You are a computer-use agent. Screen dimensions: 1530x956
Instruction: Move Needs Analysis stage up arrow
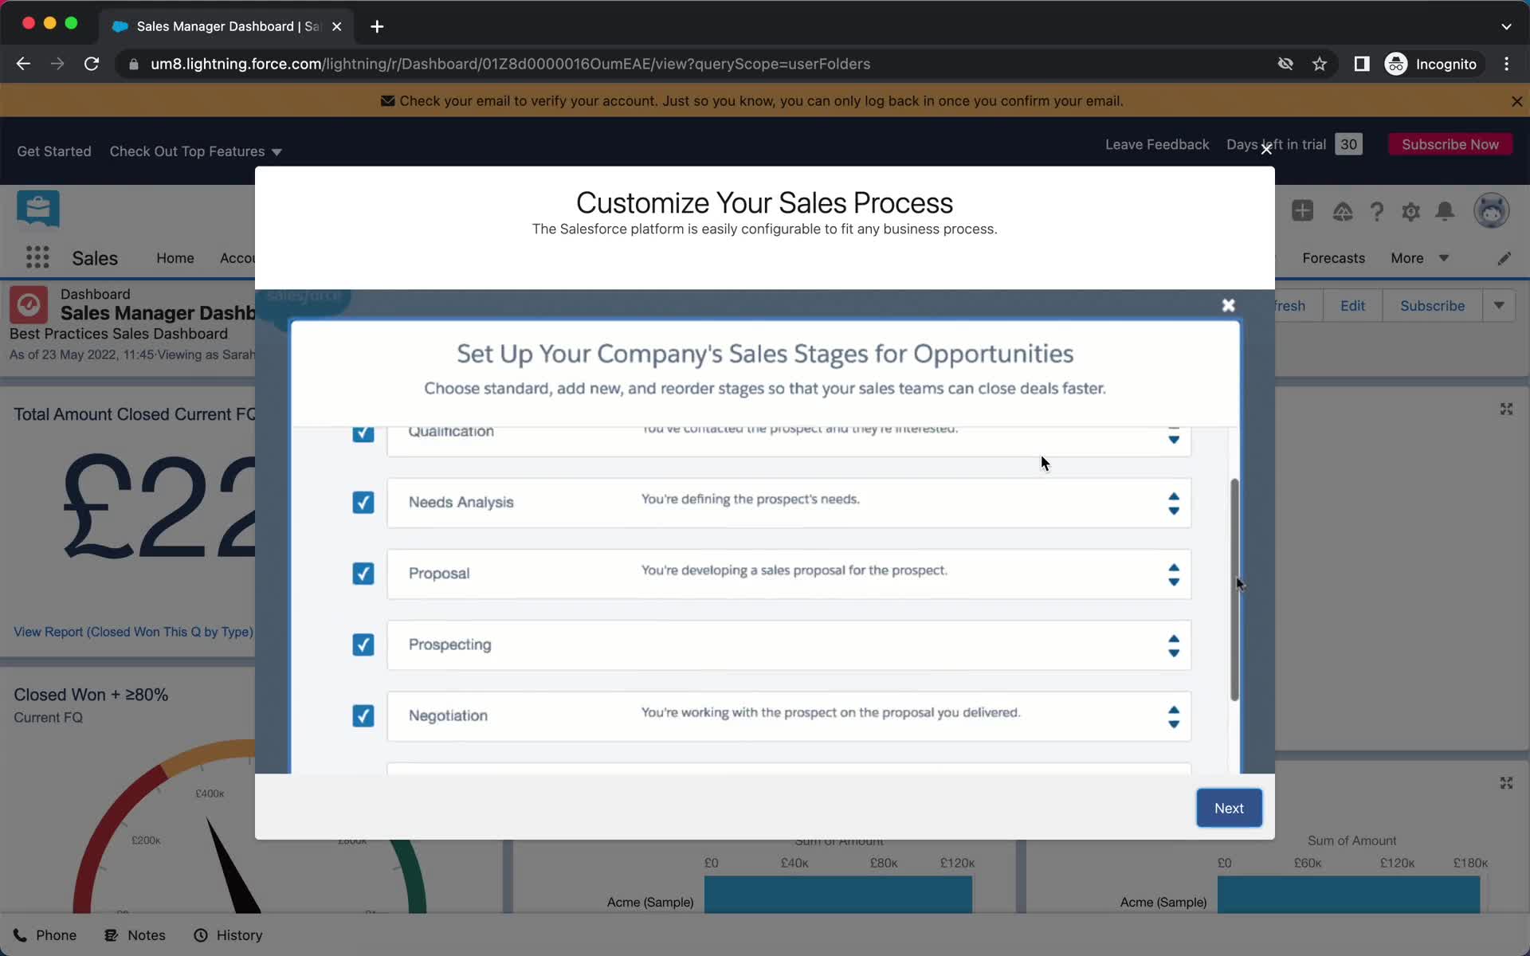[1174, 496]
